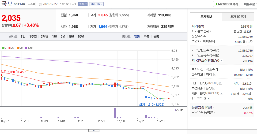Click the 동일업종 등락률 value +0.67%
The image size is (257, 134).
click(247, 113)
